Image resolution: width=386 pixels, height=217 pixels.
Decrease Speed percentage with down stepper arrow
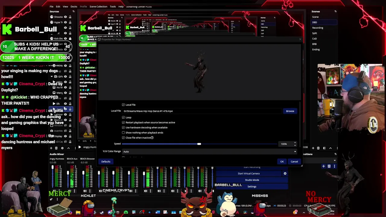pyautogui.click(x=295, y=145)
